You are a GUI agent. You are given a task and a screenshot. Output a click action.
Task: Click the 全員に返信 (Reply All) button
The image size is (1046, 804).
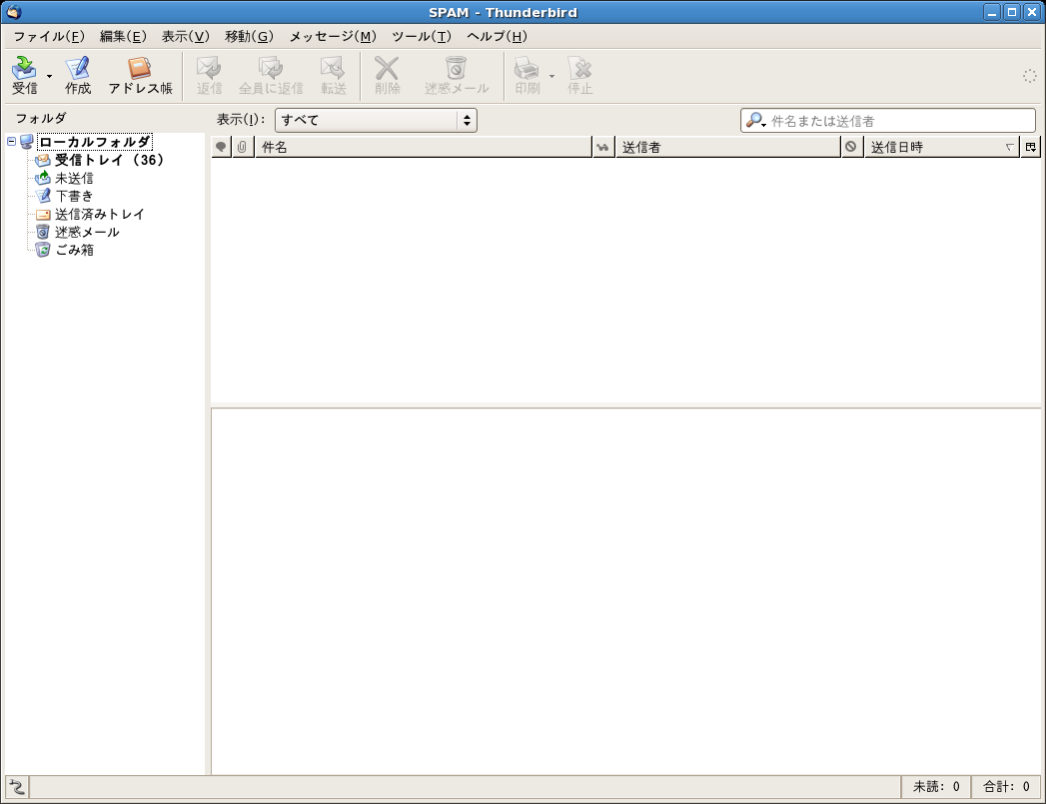pos(271,75)
